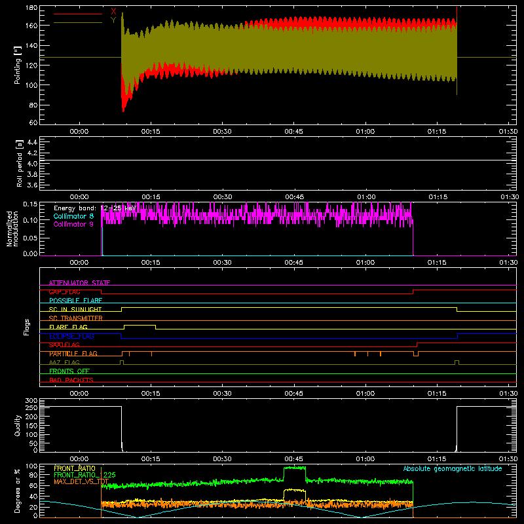Select the POSSIBLE_FLARE flag label
This screenshot has width=524, height=524.
[75, 301]
